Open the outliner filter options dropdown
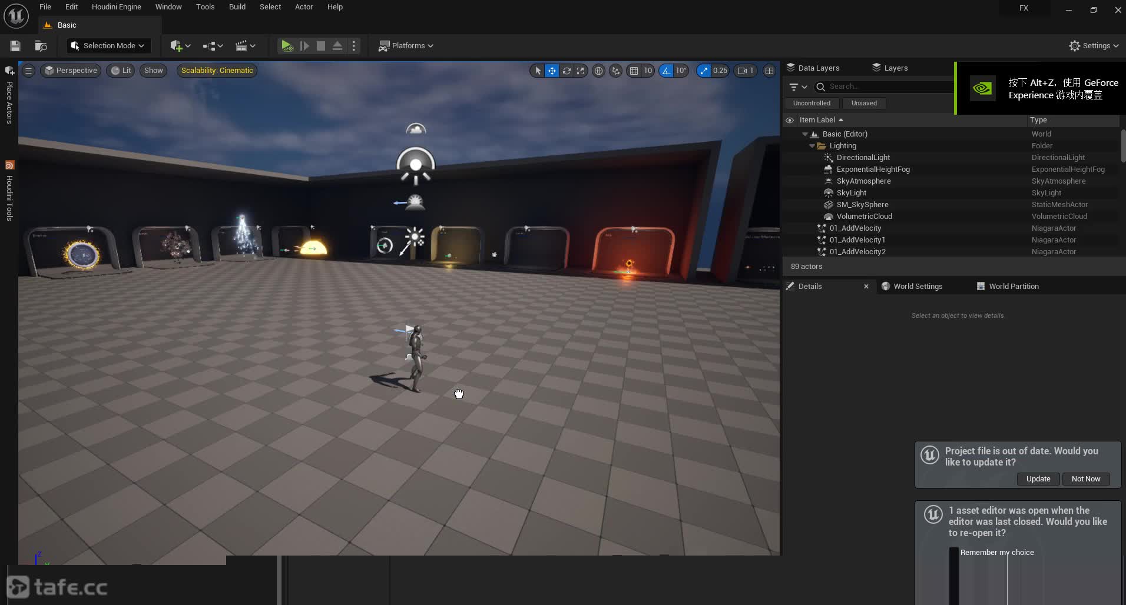The image size is (1126, 605). [x=798, y=87]
